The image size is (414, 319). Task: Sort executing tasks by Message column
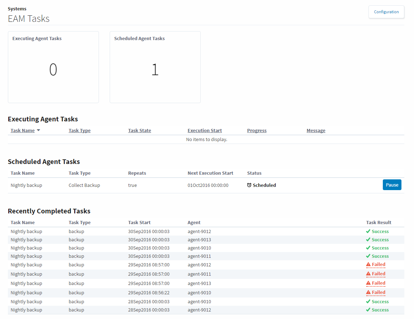(x=316, y=131)
